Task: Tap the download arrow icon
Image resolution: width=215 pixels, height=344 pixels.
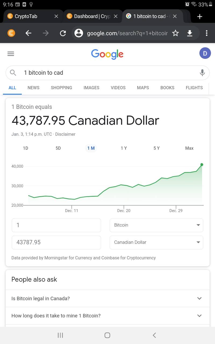Action: [x=190, y=33]
